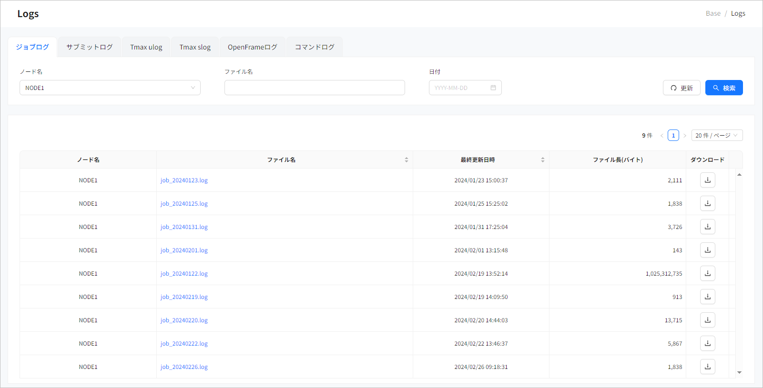Viewport: 763px width, 388px height.
Task: Open the job_20240201.log file link
Action: pyautogui.click(x=184, y=250)
